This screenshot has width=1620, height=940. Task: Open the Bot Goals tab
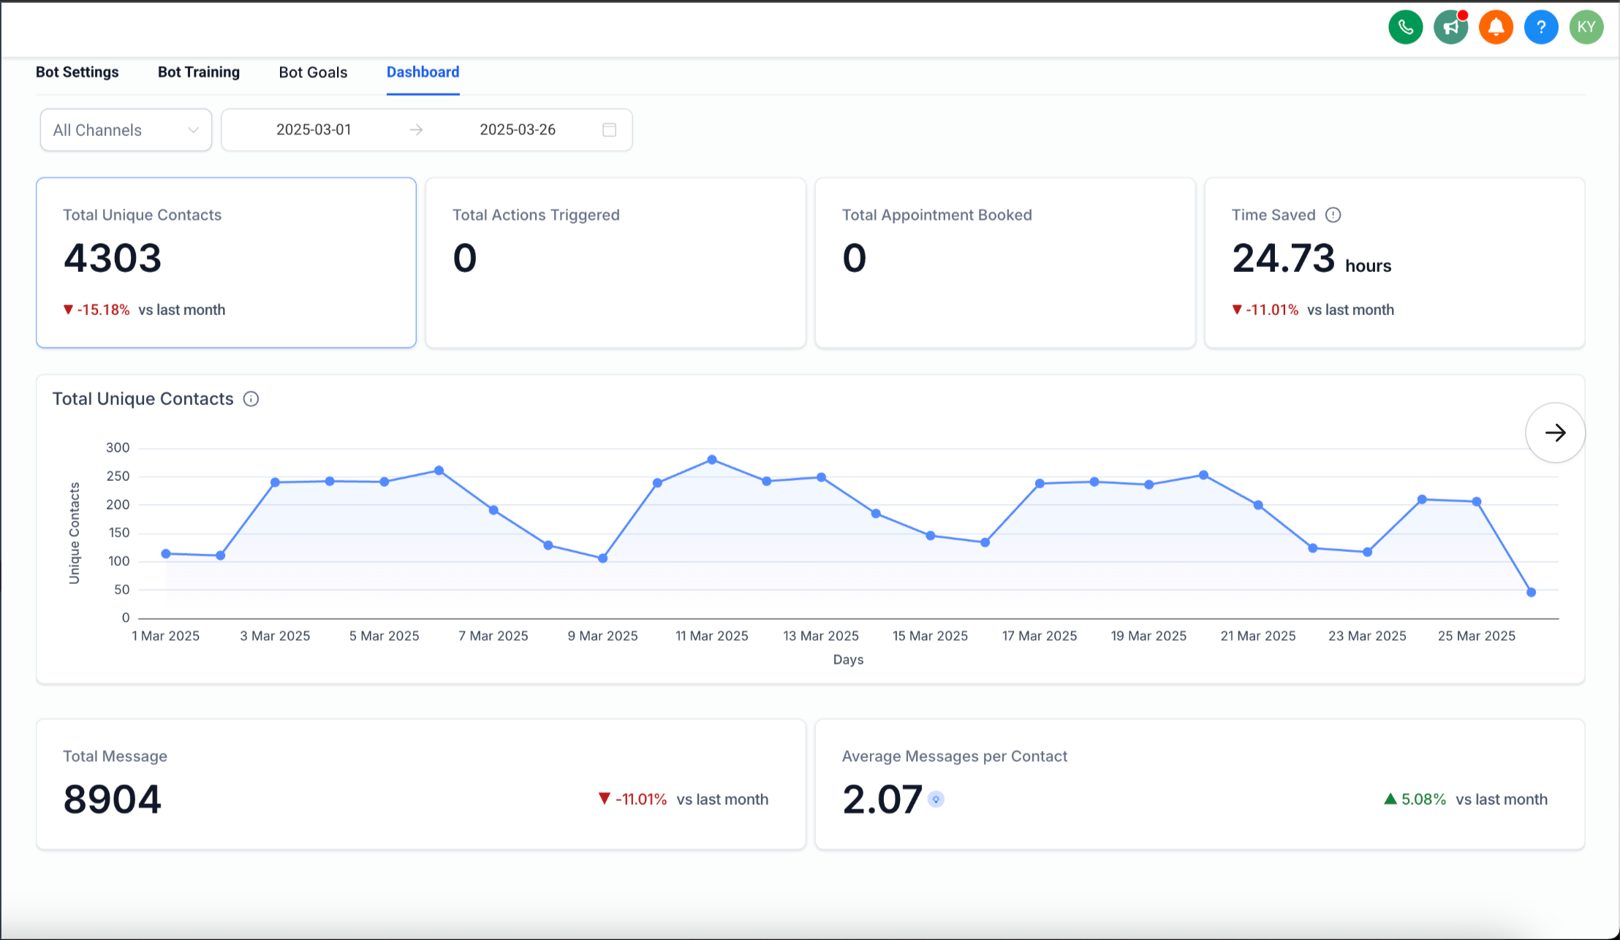(313, 72)
